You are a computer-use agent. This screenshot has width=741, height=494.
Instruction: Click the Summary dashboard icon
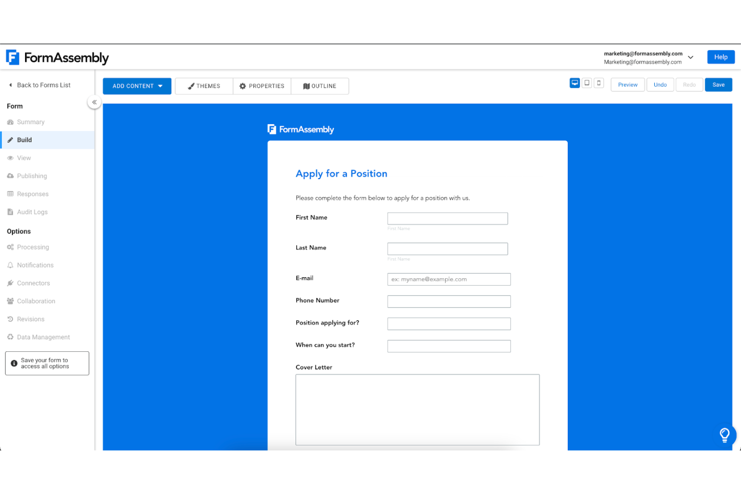(10, 122)
